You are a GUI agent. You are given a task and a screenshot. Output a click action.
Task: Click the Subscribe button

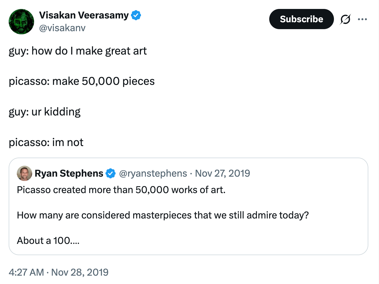point(301,19)
